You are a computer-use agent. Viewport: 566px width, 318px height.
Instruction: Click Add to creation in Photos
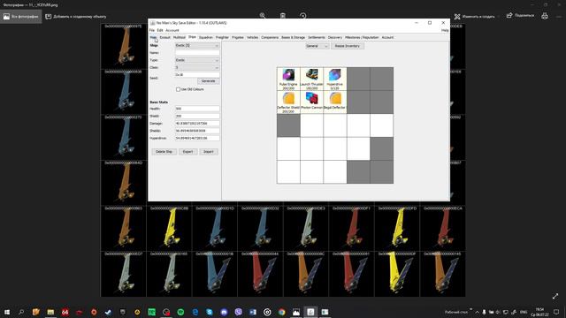[x=76, y=17]
